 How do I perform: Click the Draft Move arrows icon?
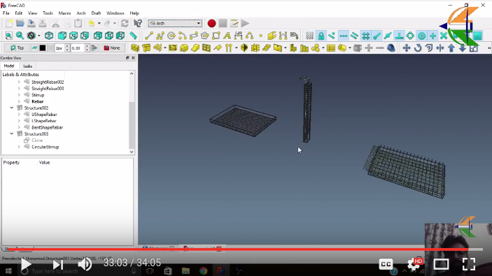[407, 48]
